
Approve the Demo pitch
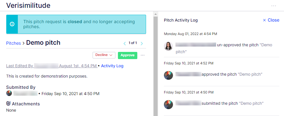point(128,55)
